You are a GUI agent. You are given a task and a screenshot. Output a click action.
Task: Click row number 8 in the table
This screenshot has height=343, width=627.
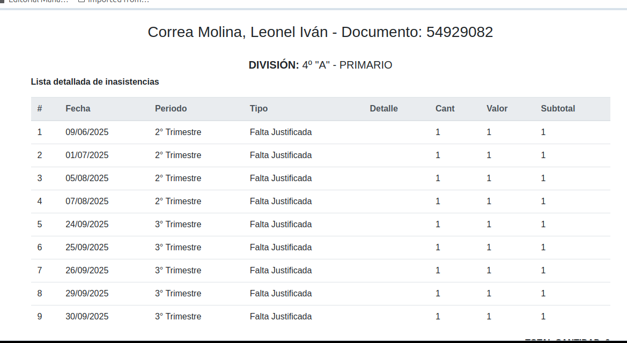(40, 294)
